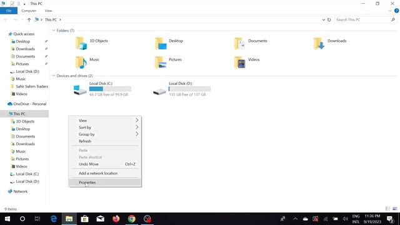
Task: Select the Local Disk (D:) drive icon
Action: coord(159,92)
